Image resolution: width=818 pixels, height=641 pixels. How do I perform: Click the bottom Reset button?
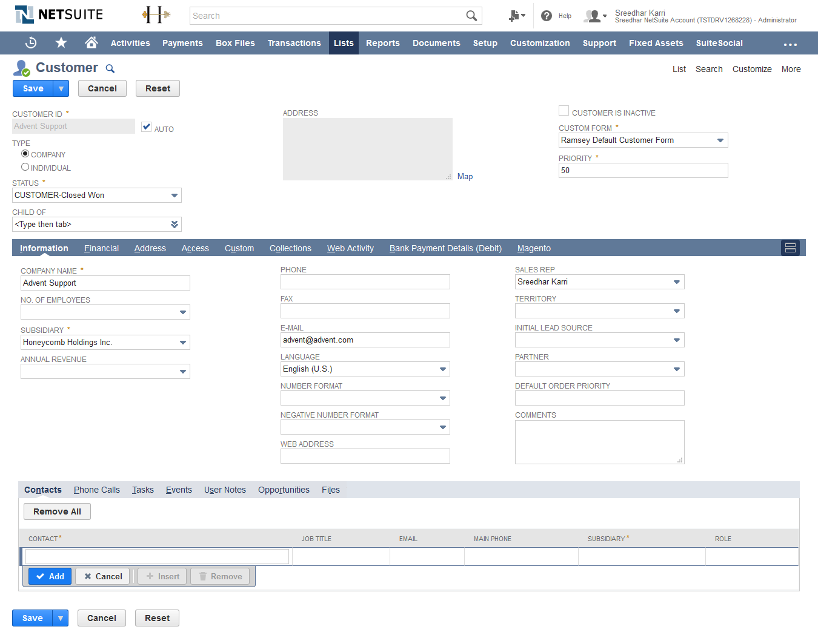(158, 618)
